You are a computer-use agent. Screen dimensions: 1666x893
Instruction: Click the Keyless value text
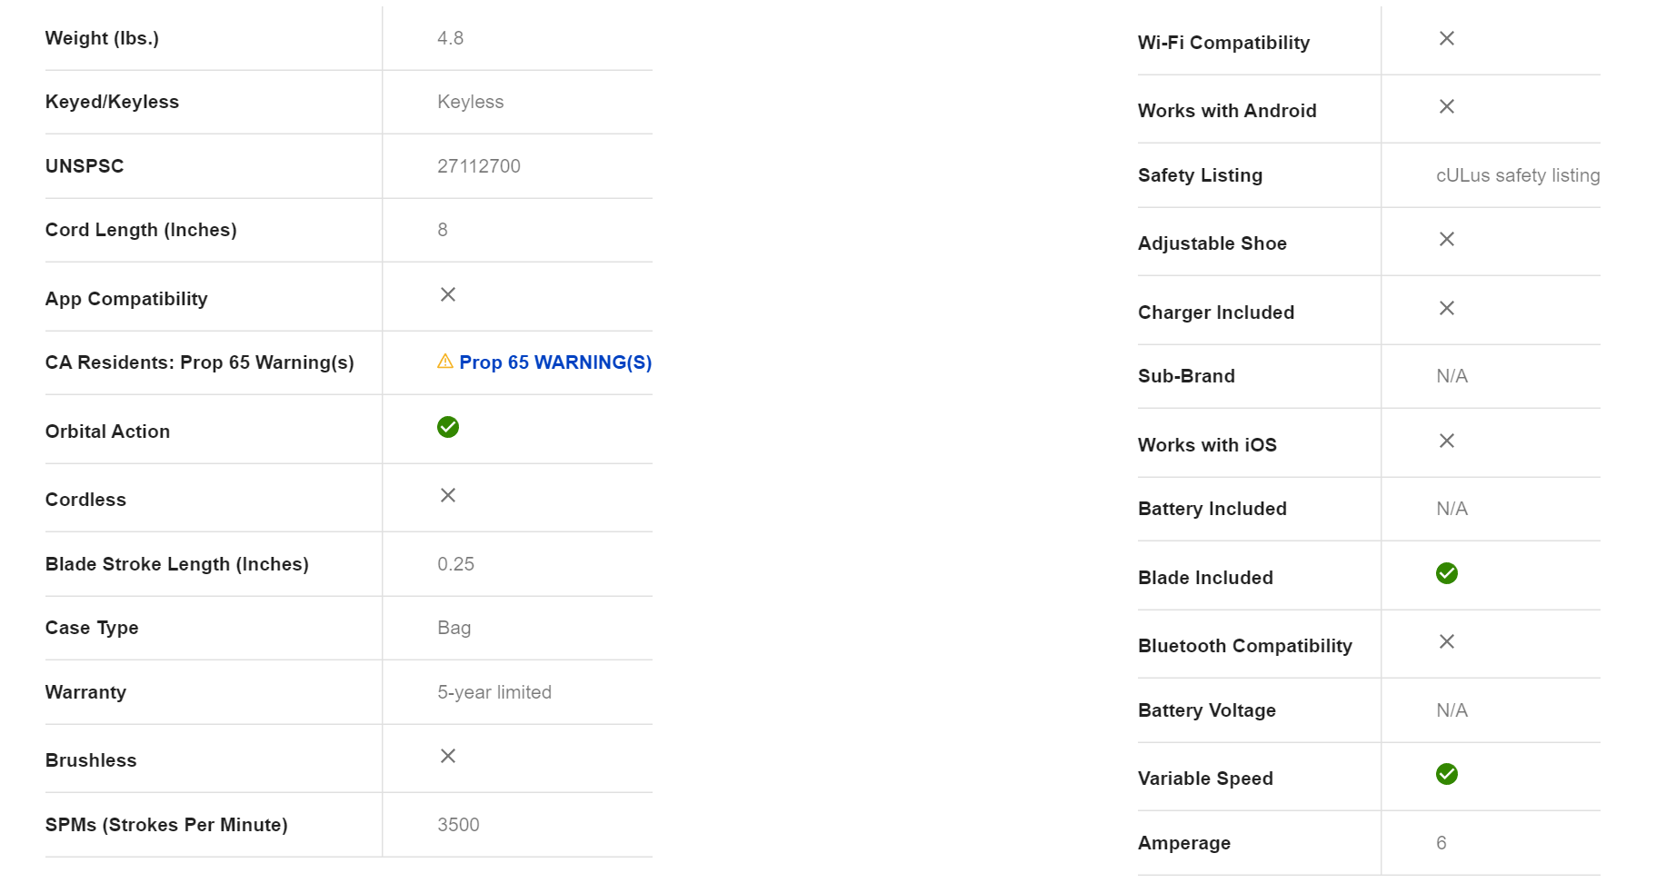click(470, 102)
